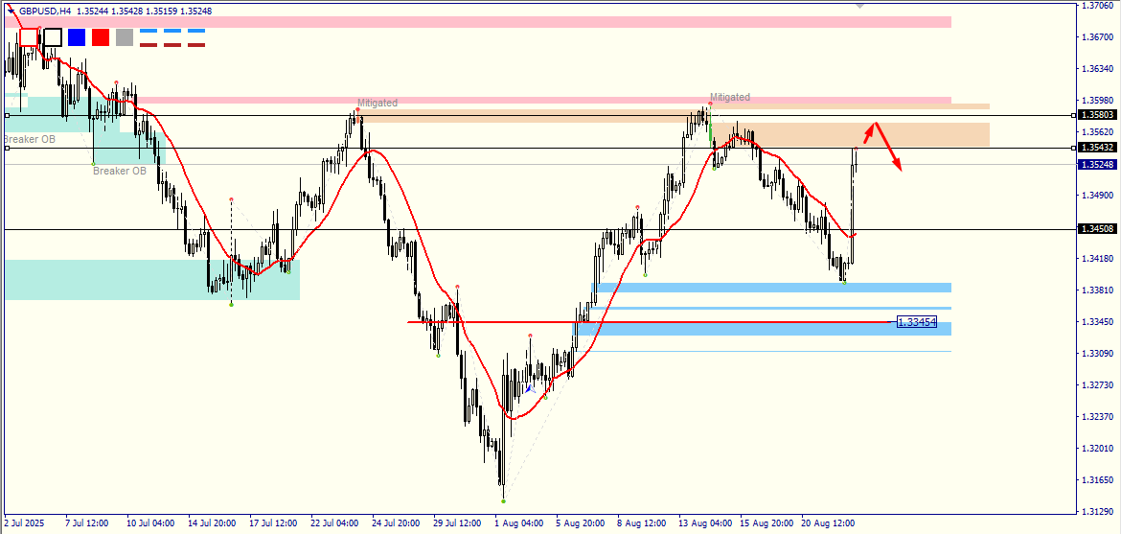The width and height of the screenshot is (1121, 534).
Task: Click the small blue arrow marker near 1 Aug
Action: tap(529, 388)
